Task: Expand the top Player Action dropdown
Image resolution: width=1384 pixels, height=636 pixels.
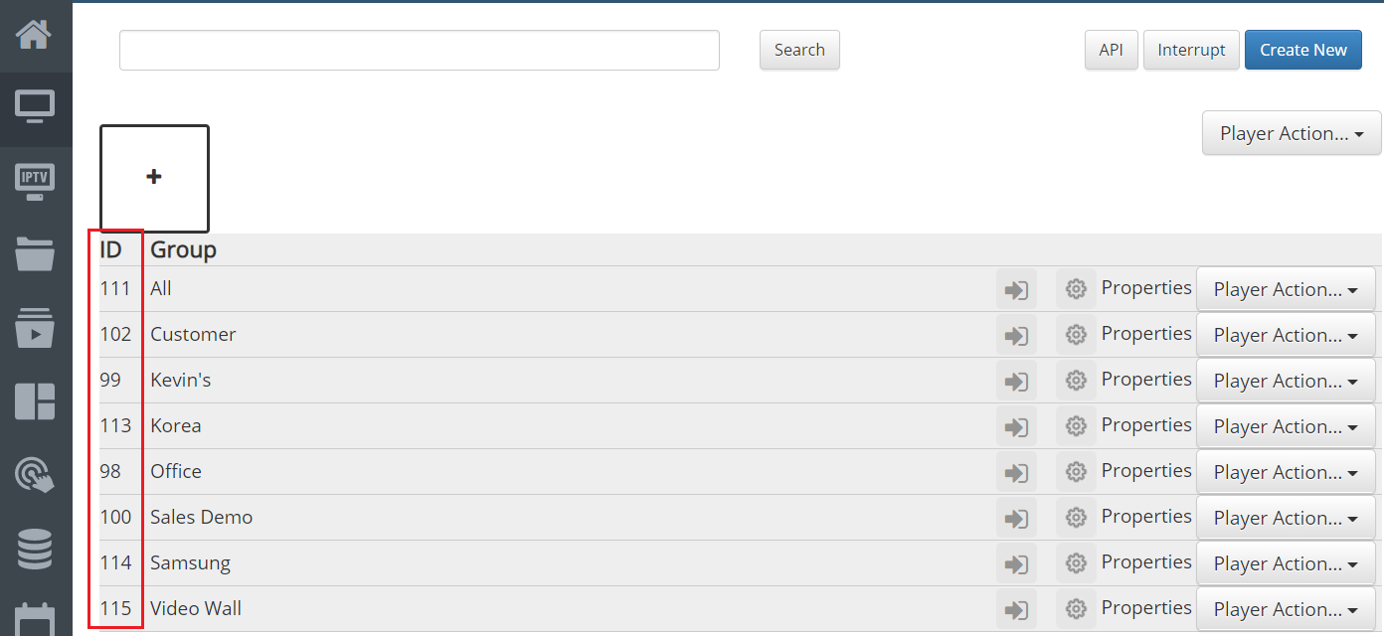Action: pos(1292,133)
